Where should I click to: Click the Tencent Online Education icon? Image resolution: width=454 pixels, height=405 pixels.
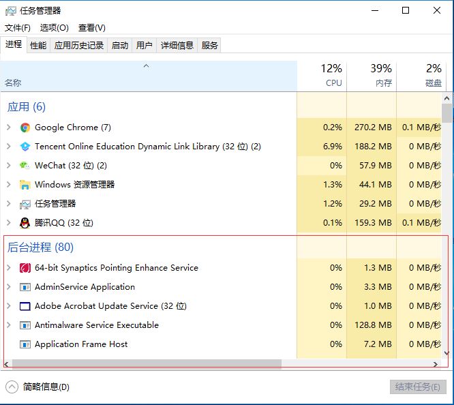click(25, 147)
